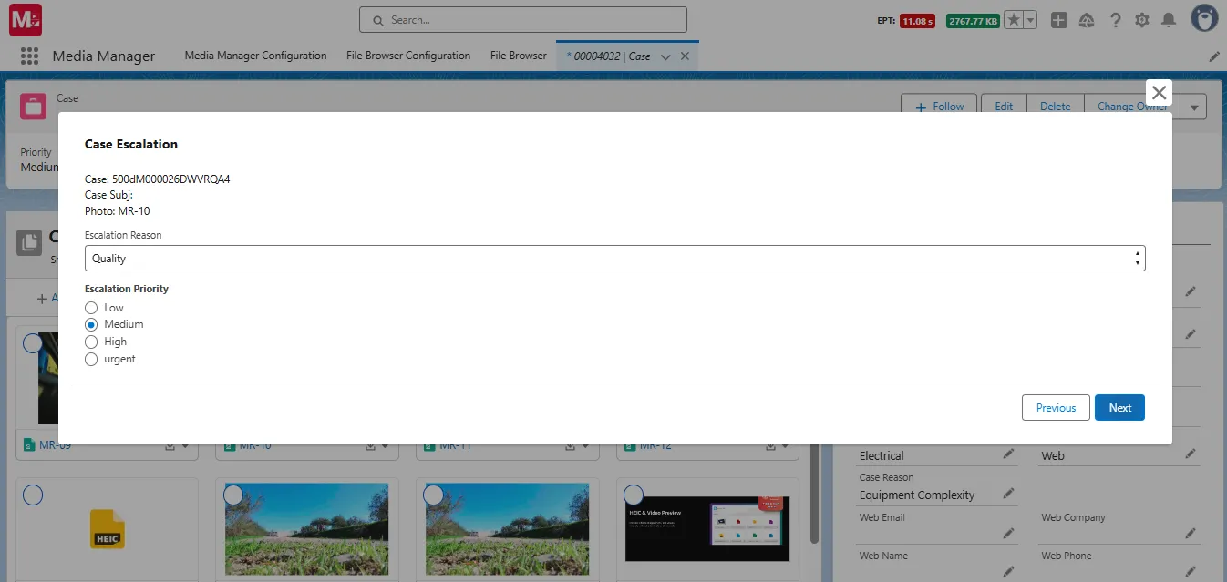Click the Next button
1227x582 pixels.
[1119, 407]
